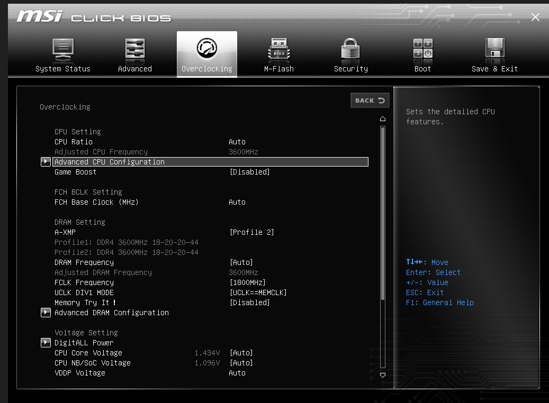Image resolution: width=549 pixels, height=403 pixels.
Task: Click the 1.096V SoC voltage reading
Action: [x=208, y=363]
